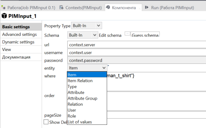Open the Run (Работа PIMInput) tab
206x128 pixels.
click(x=170, y=7)
